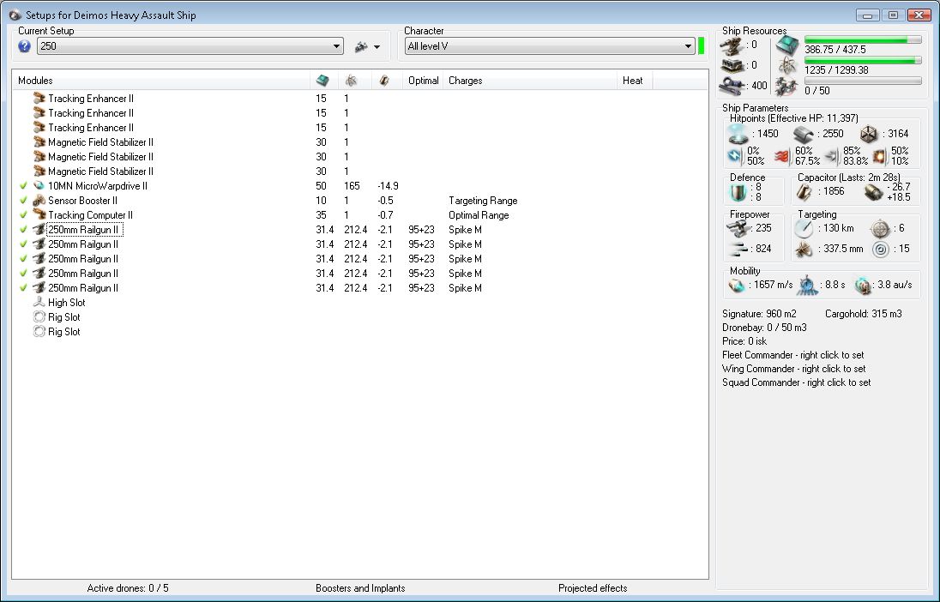
Task: Click the explosive resistance icon
Action: (879, 156)
